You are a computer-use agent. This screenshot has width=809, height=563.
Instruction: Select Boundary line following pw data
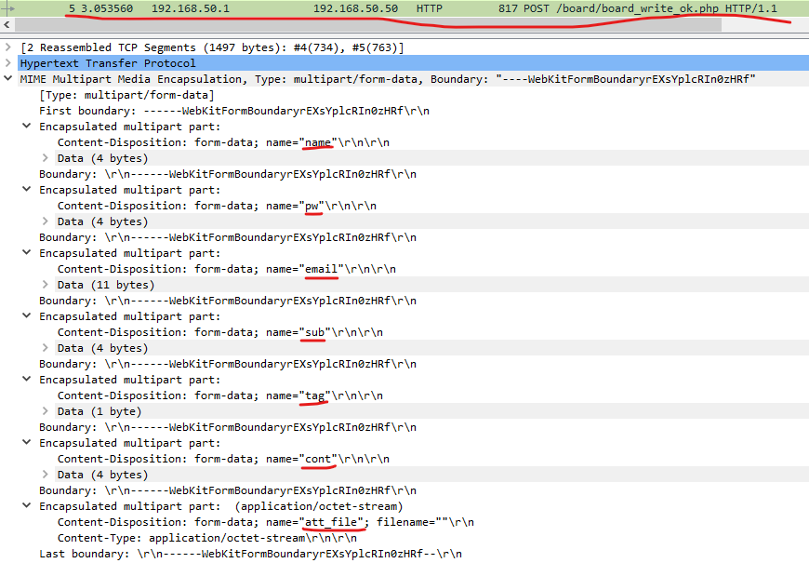pos(228,237)
